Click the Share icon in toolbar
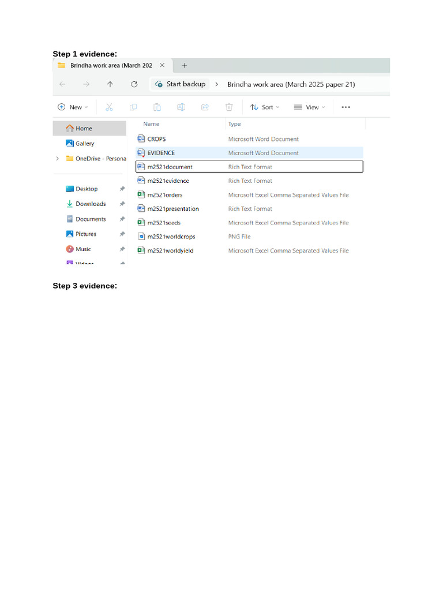 click(x=205, y=107)
